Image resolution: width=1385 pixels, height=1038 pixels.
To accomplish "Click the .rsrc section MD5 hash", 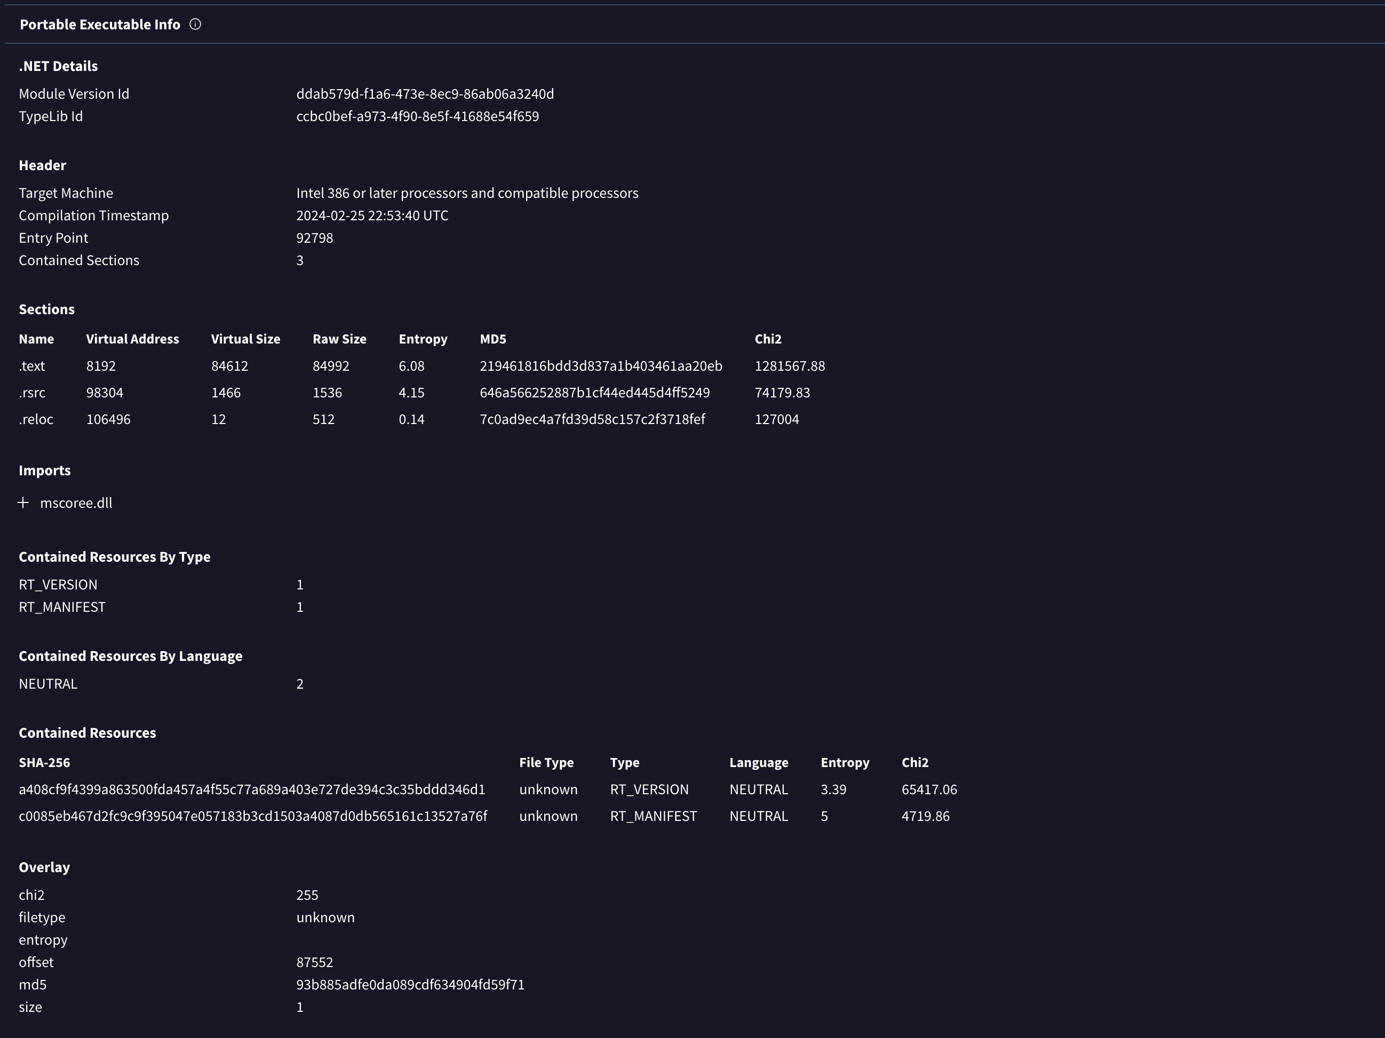I will pyautogui.click(x=594, y=393).
